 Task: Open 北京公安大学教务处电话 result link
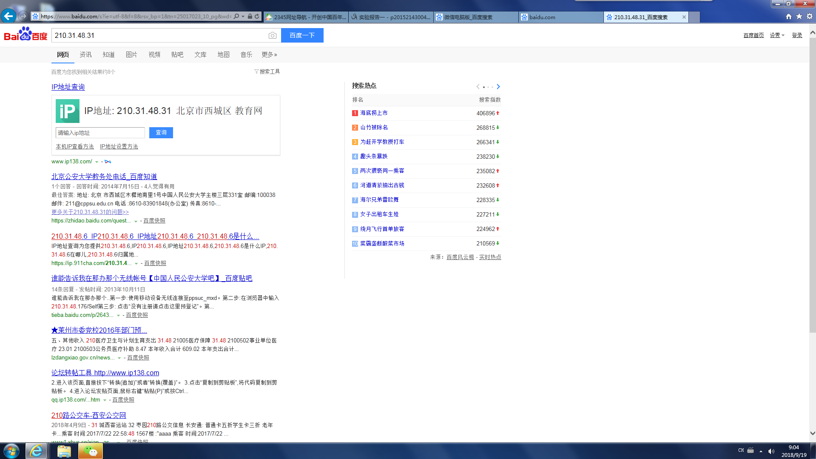[104, 177]
